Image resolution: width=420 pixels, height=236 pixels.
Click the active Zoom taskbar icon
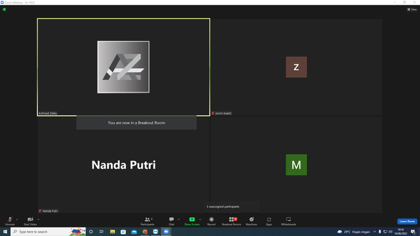pos(166,231)
